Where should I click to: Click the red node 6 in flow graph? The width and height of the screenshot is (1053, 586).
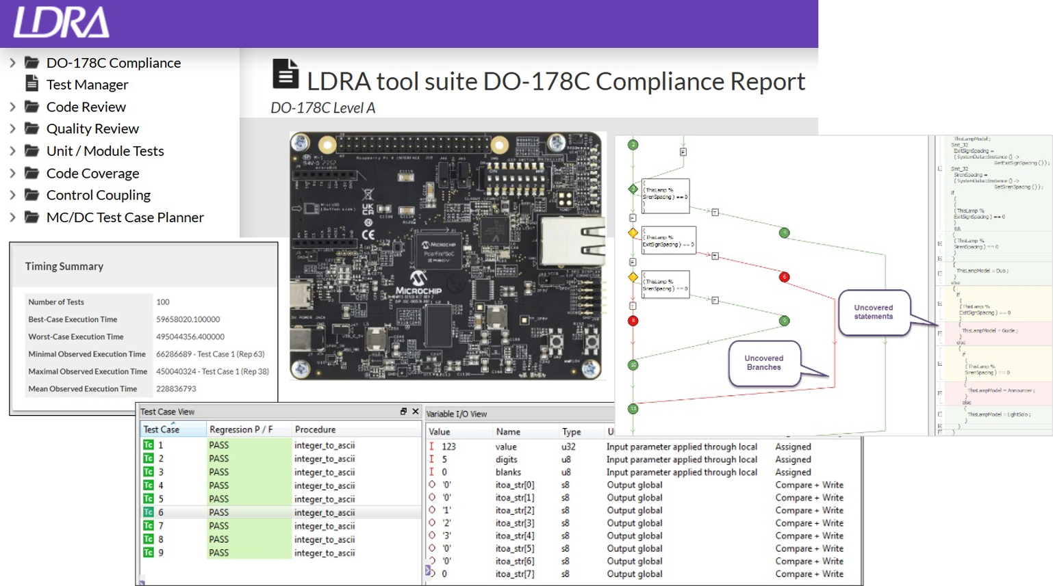[x=784, y=277]
